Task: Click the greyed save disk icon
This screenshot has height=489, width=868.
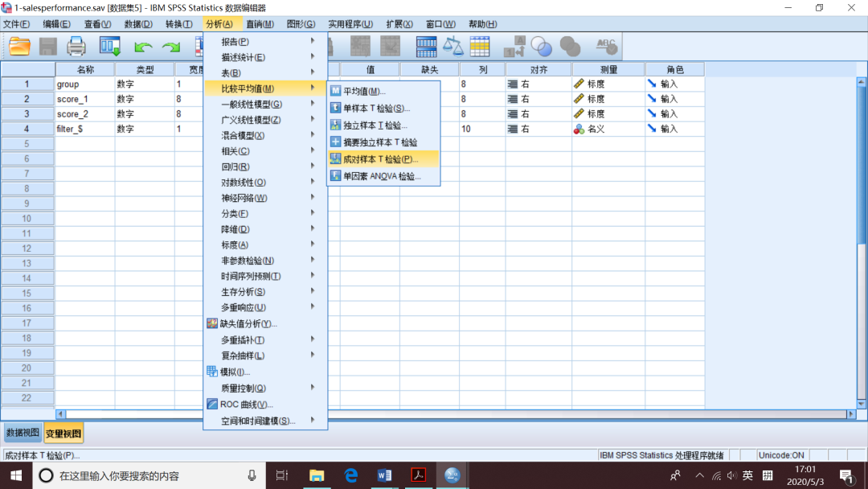Action: pos(48,47)
